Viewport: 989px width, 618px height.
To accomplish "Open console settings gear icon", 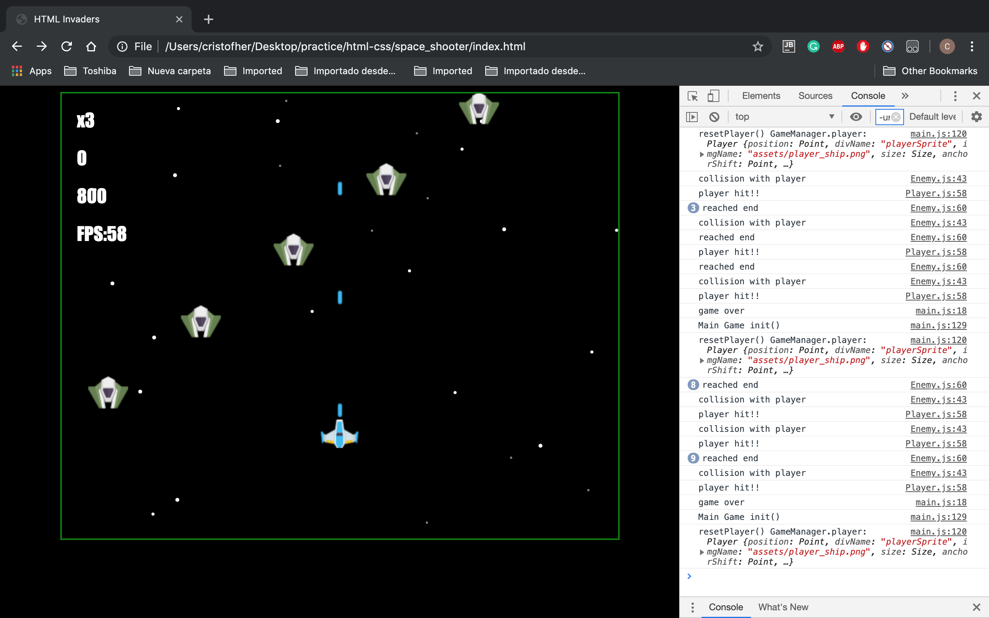I will coord(976,117).
